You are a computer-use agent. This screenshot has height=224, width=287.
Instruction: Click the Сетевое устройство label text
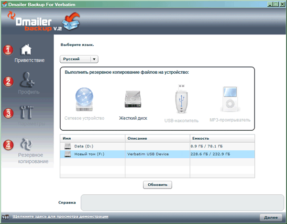coord(84,118)
